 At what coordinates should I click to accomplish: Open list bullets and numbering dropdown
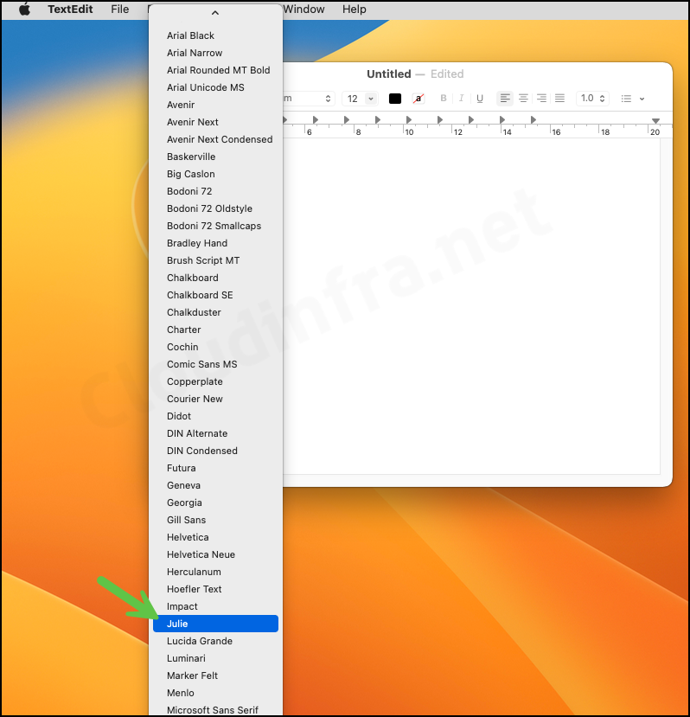(633, 99)
